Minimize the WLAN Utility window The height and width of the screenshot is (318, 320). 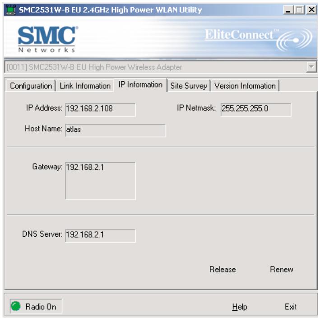(288, 10)
